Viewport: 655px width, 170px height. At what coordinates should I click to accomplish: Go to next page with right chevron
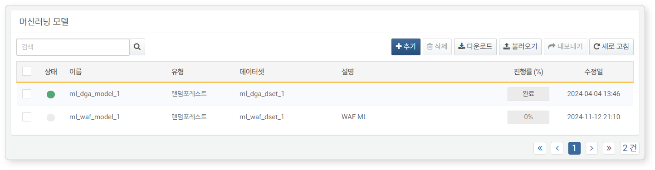[591, 148]
